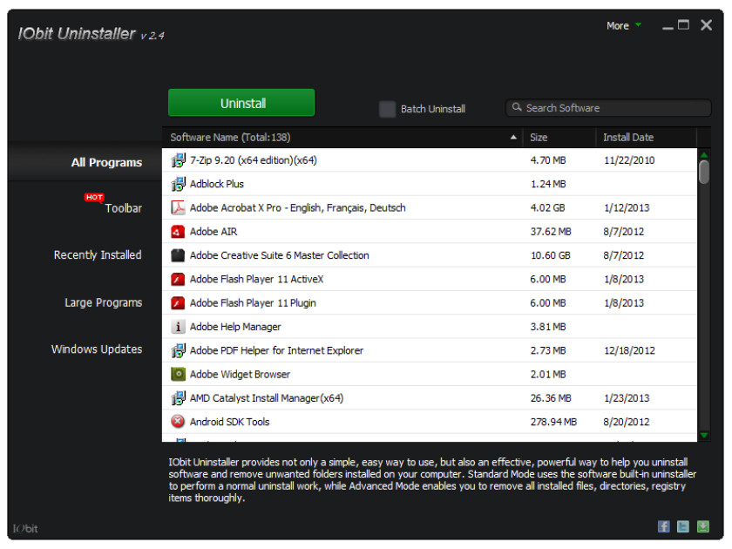Viewport: 732px width, 549px height.
Task: Select the All Programs tab
Action: (106, 162)
